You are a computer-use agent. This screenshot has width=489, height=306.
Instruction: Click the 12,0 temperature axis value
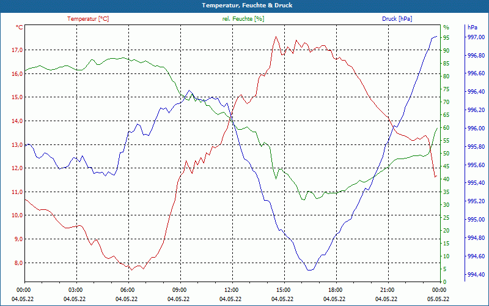point(17,168)
